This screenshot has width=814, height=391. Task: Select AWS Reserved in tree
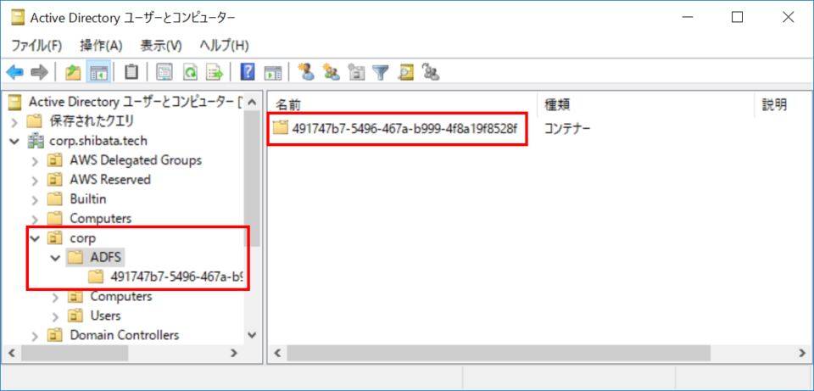[x=110, y=180]
